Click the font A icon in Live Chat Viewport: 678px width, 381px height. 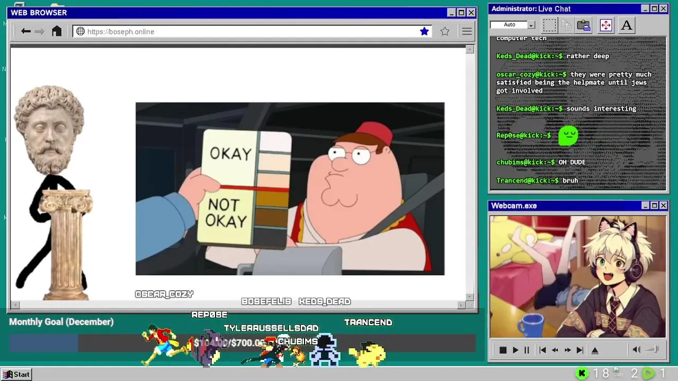627,25
